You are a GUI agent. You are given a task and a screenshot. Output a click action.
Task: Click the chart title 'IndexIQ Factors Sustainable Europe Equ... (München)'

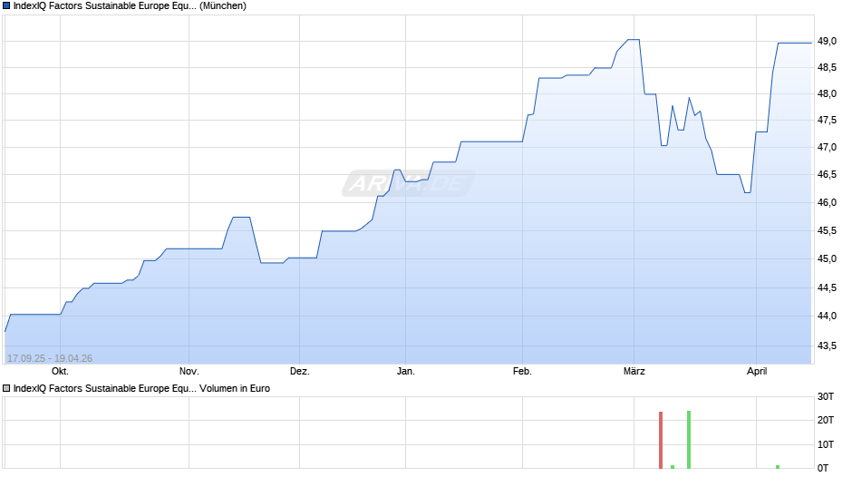(x=130, y=6)
